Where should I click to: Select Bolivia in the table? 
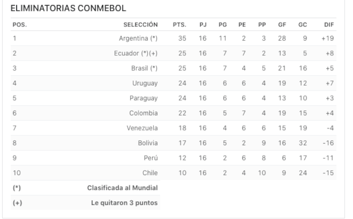pos(148,143)
